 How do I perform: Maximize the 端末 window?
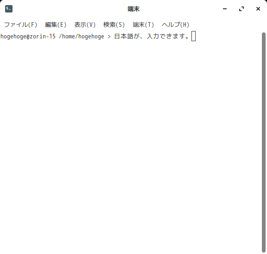point(242,9)
